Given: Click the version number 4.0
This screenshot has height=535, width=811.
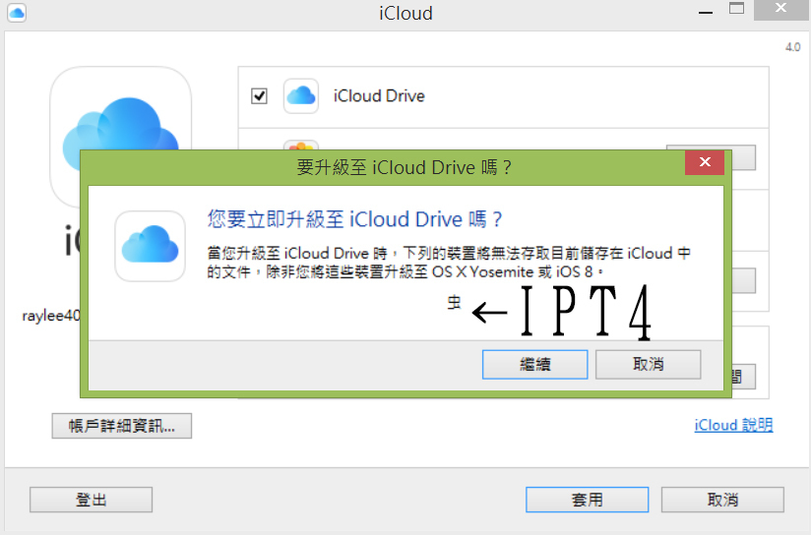Looking at the screenshot, I should click(x=793, y=47).
